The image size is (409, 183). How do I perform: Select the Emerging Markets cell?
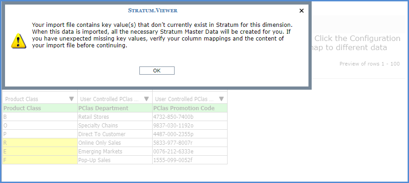(x=115, y=152)
